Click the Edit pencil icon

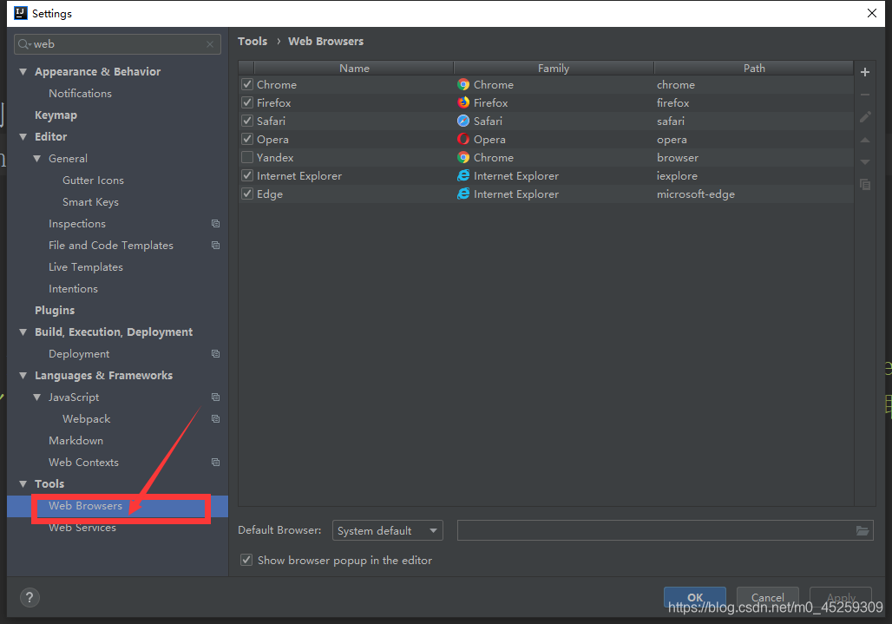[865, 117]
